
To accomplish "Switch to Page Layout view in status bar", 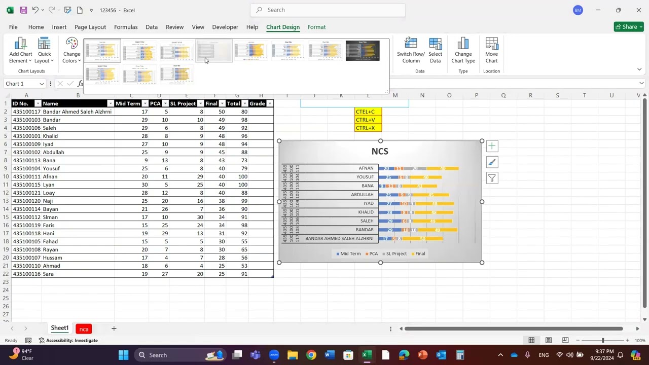I will [x=548, y=340].
